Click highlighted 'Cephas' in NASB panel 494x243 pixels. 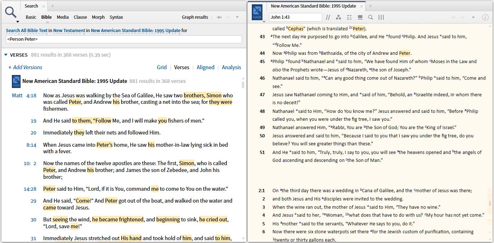coord(295,28)
